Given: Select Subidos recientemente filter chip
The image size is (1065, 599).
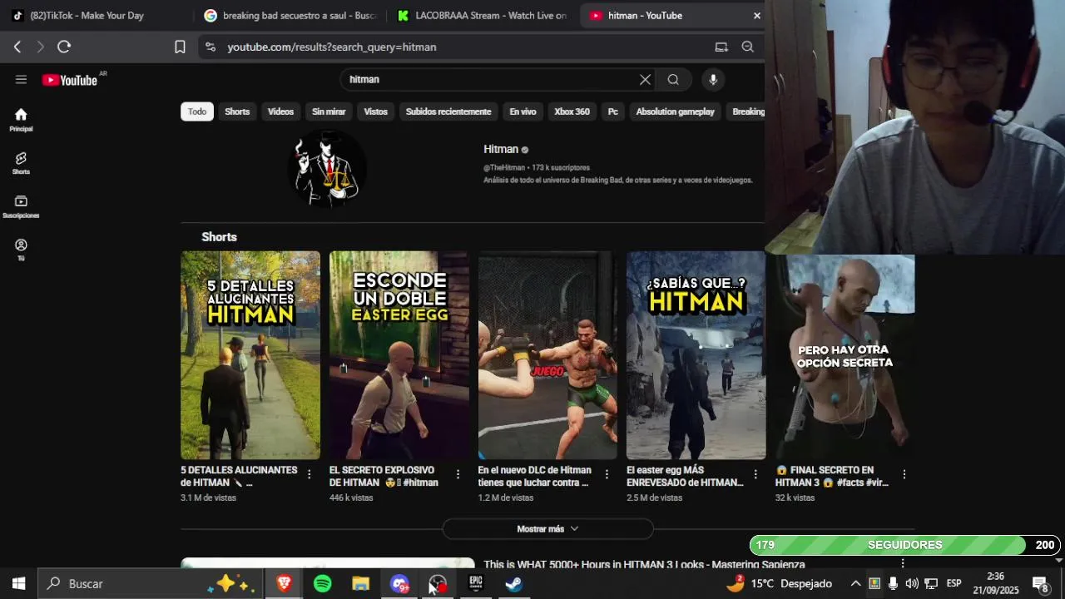Looking at the screenshot, I should point(448,111).
